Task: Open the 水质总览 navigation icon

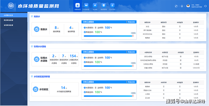Action: coord(77,5)
